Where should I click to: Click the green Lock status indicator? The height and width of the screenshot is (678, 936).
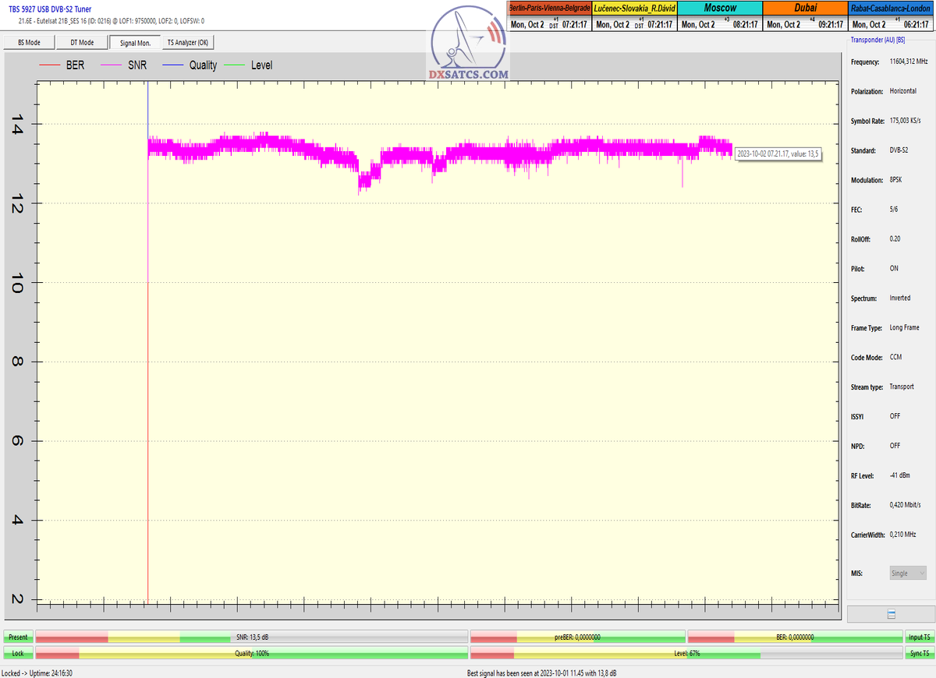pyautogui.click(x=18, y=653)
